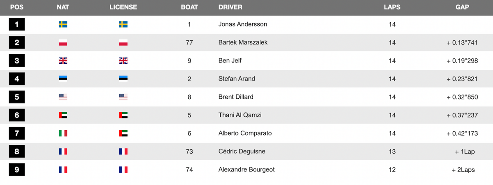Click the position 1 black badge
The height and width of the screenshot is (185, 493).
(x=16, y=24)
